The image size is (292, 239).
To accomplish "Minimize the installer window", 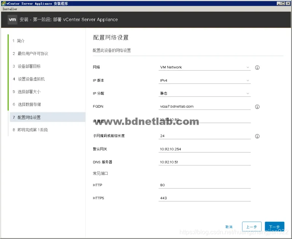I will [279, 3].
